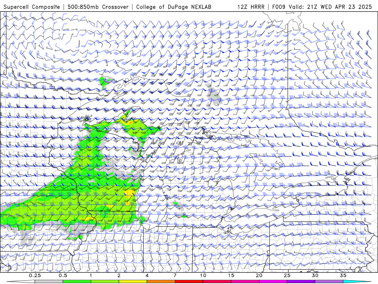Viewport: 378px width, 284px height.
Task: Click the '12Z HRRR' model run label
Action: coord(251,7)
